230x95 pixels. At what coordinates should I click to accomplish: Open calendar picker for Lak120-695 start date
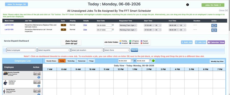click(x=113, y=30)
